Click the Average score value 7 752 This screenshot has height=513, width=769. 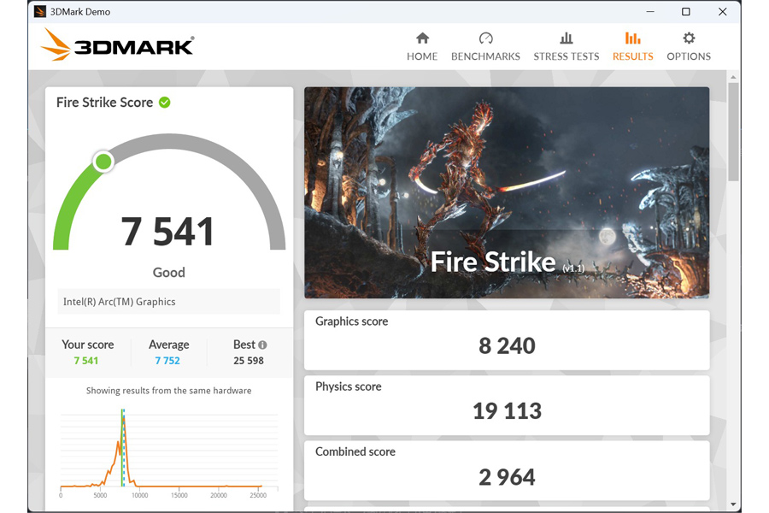coord(167,361)
